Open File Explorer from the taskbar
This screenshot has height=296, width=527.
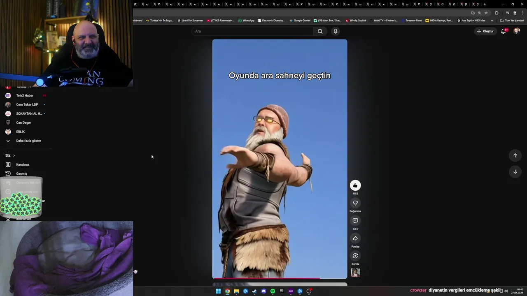236,291
